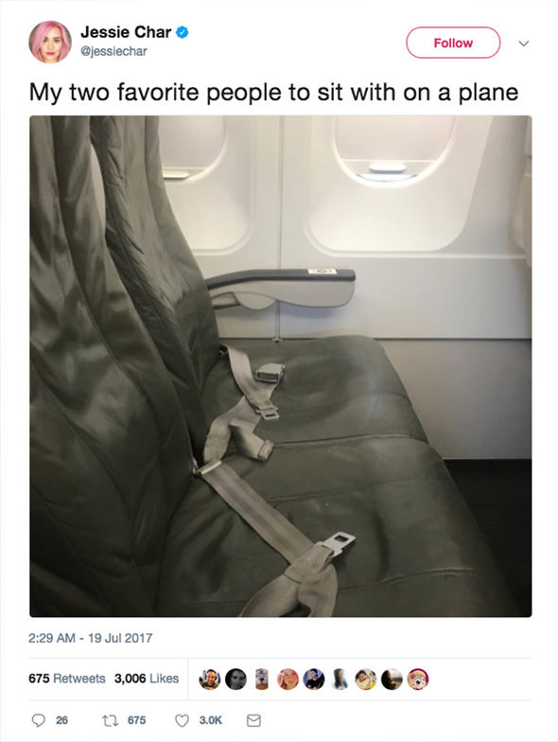The width and height of the screenshot is (558, 742).
Task: Open the Jessie Char display name link
Action: point(126,32)
